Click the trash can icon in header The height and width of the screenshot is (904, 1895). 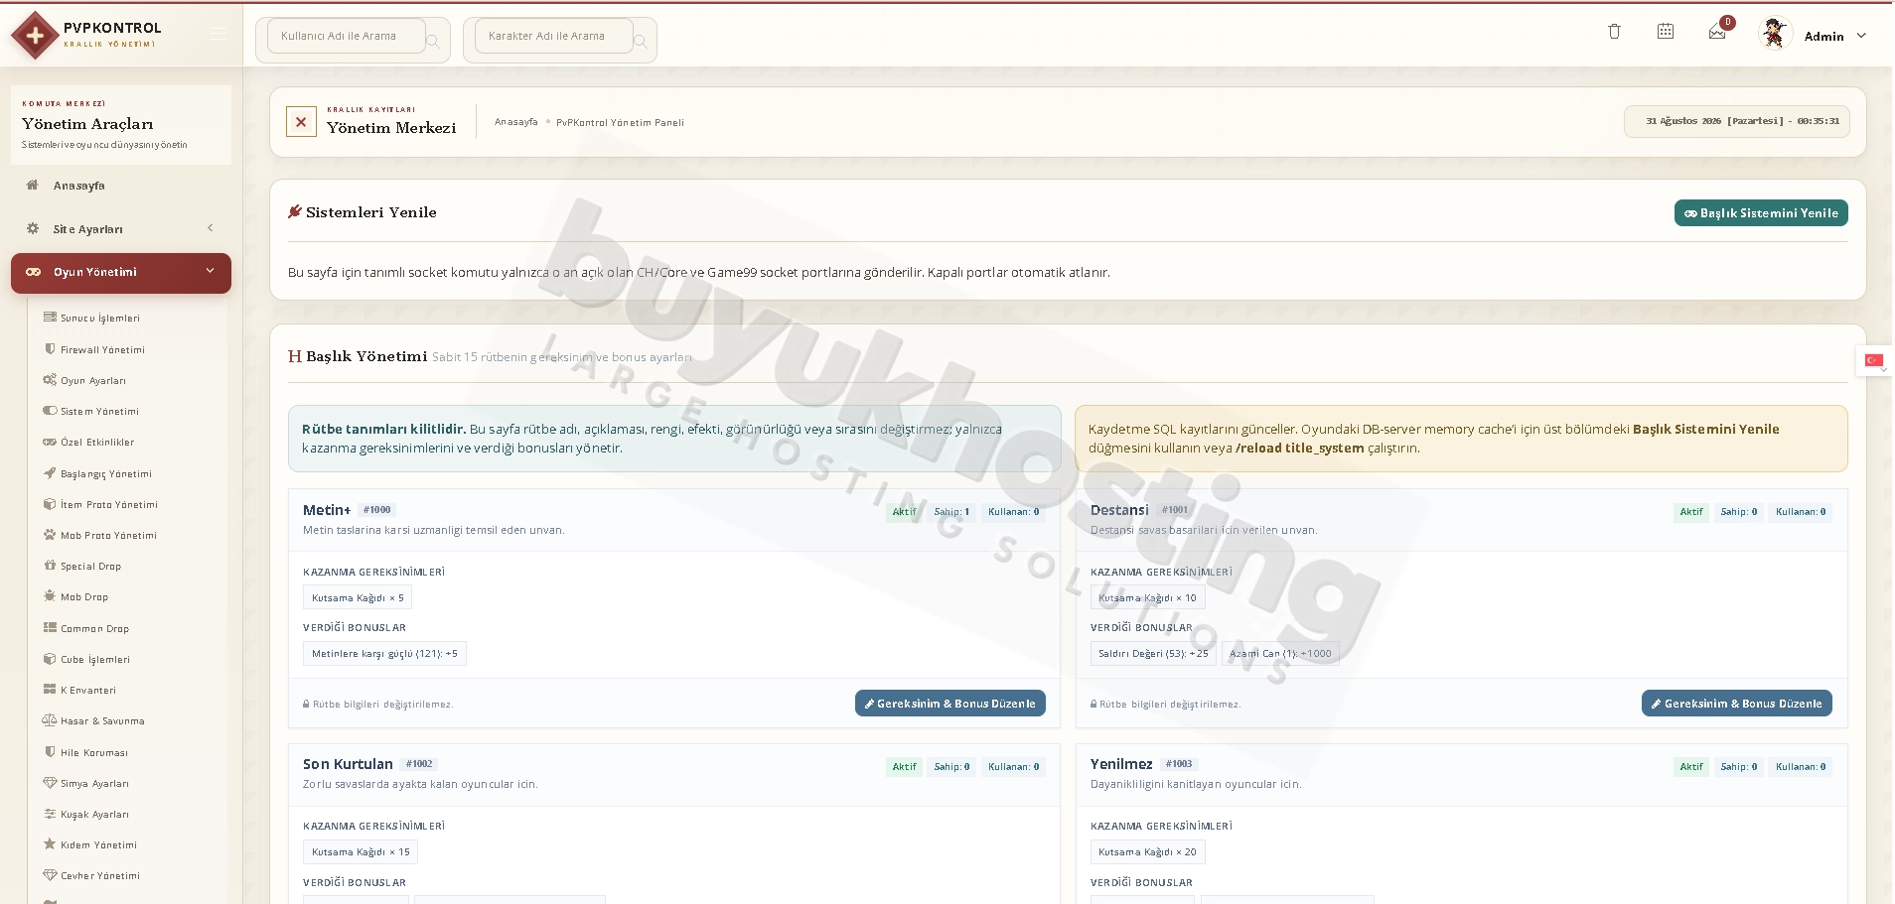[x=1614, y=32]
